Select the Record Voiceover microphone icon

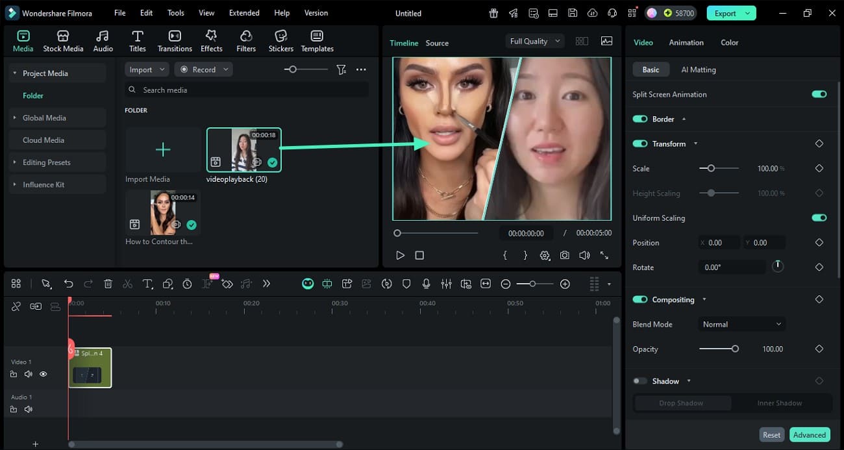426,284
